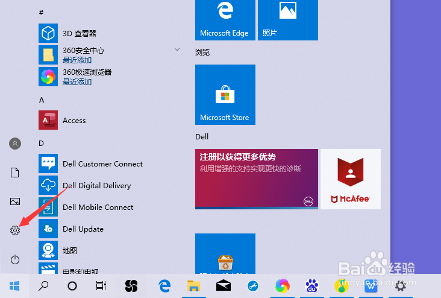Screen dimensions: 441x298
Task: Click the A letter group header
Action: pyautogui.click(x=42, y=100)
